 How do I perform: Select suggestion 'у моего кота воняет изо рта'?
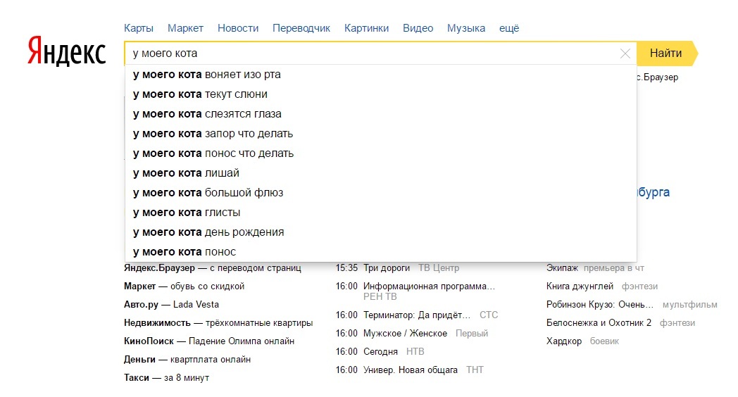coord(207,75)
